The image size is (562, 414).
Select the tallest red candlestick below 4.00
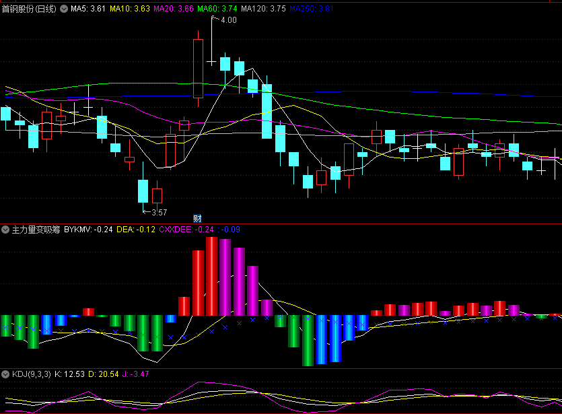(x=198, y=69)
